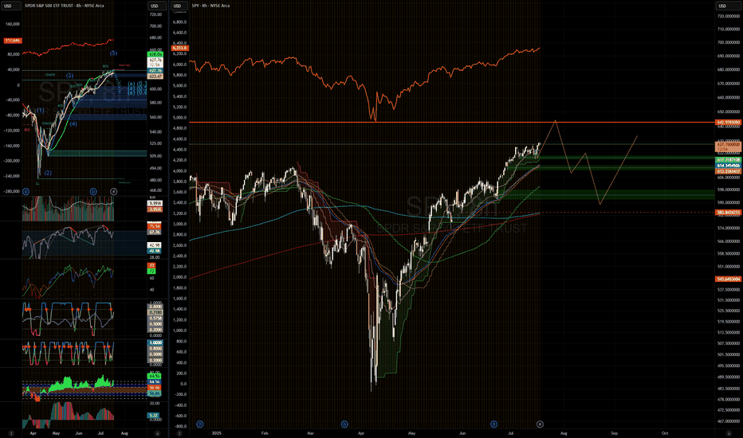Click the SPDR S&P 500 ETF TRUST chart title

tap(64, 6)
